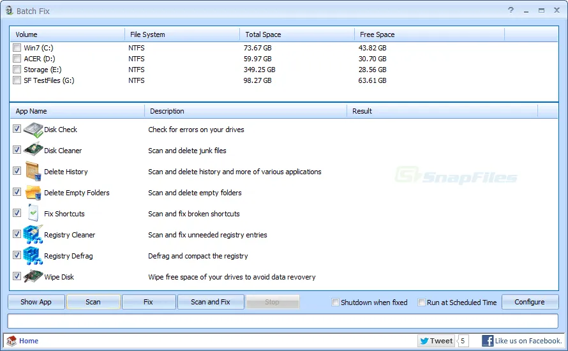
Task: Click the 43.82 GB free space value
Action: [372, 48]
